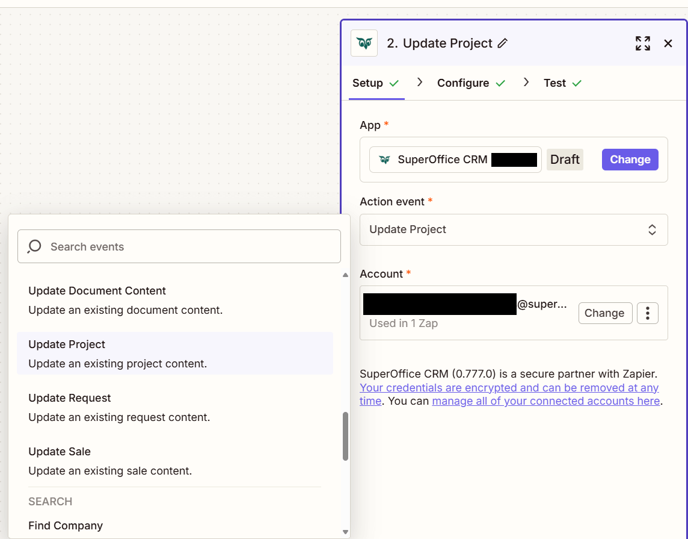The image size is (688, 539).
Task: Click the Test tab green checkmark
Action: [x=577, y=83]
